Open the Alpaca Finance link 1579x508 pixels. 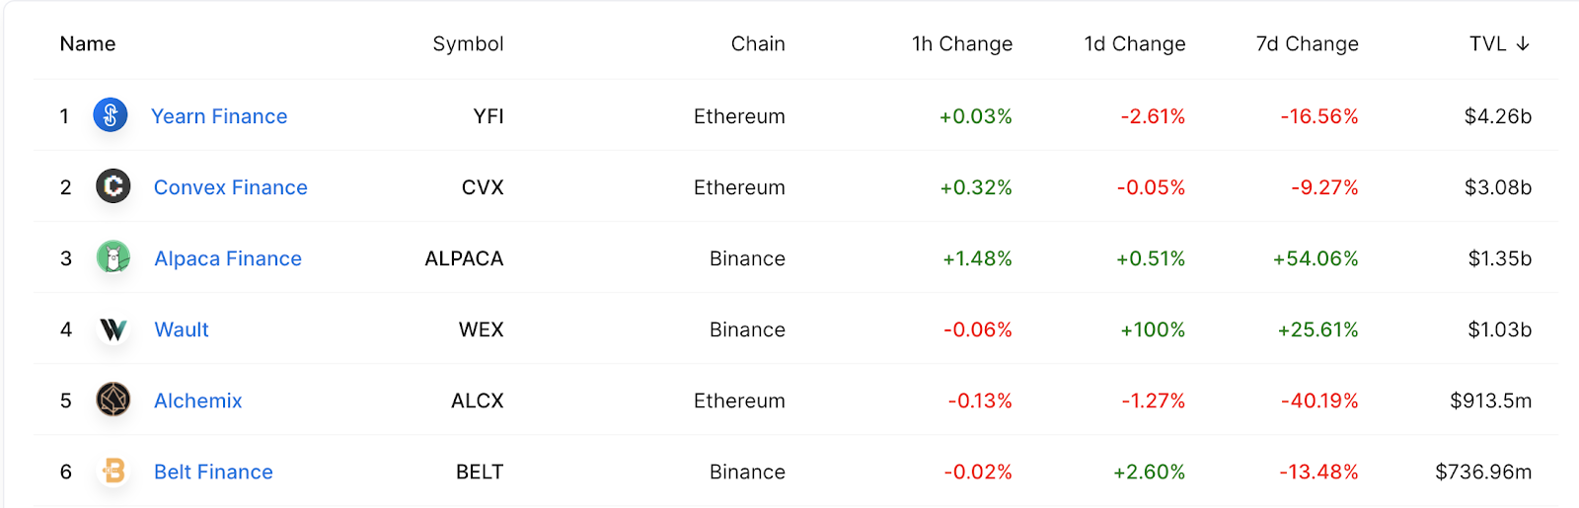click(x=228, y=258)
